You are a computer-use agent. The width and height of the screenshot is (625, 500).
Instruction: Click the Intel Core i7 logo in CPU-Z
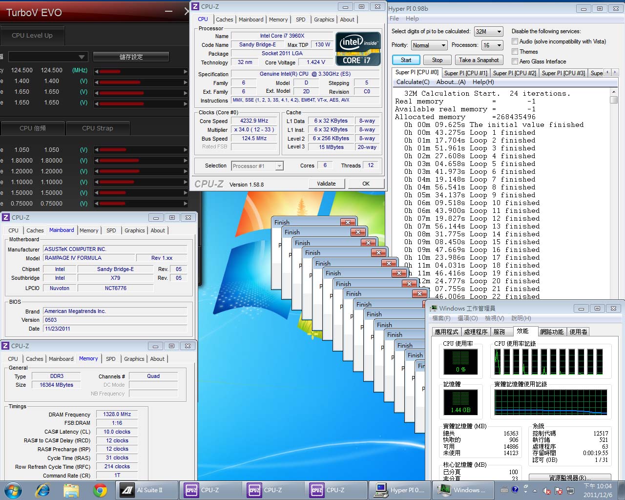357,49
